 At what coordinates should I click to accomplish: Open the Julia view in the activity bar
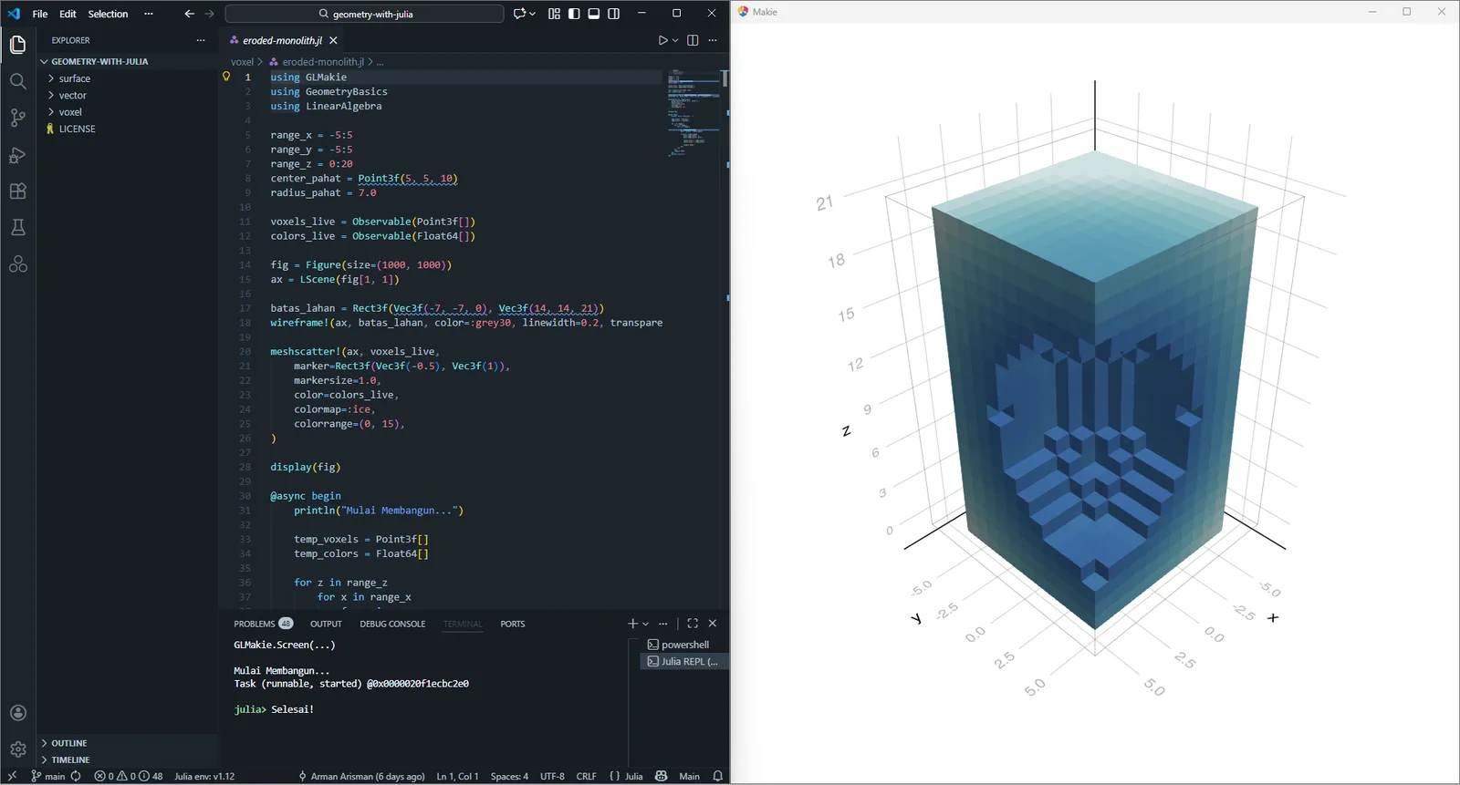17,264
